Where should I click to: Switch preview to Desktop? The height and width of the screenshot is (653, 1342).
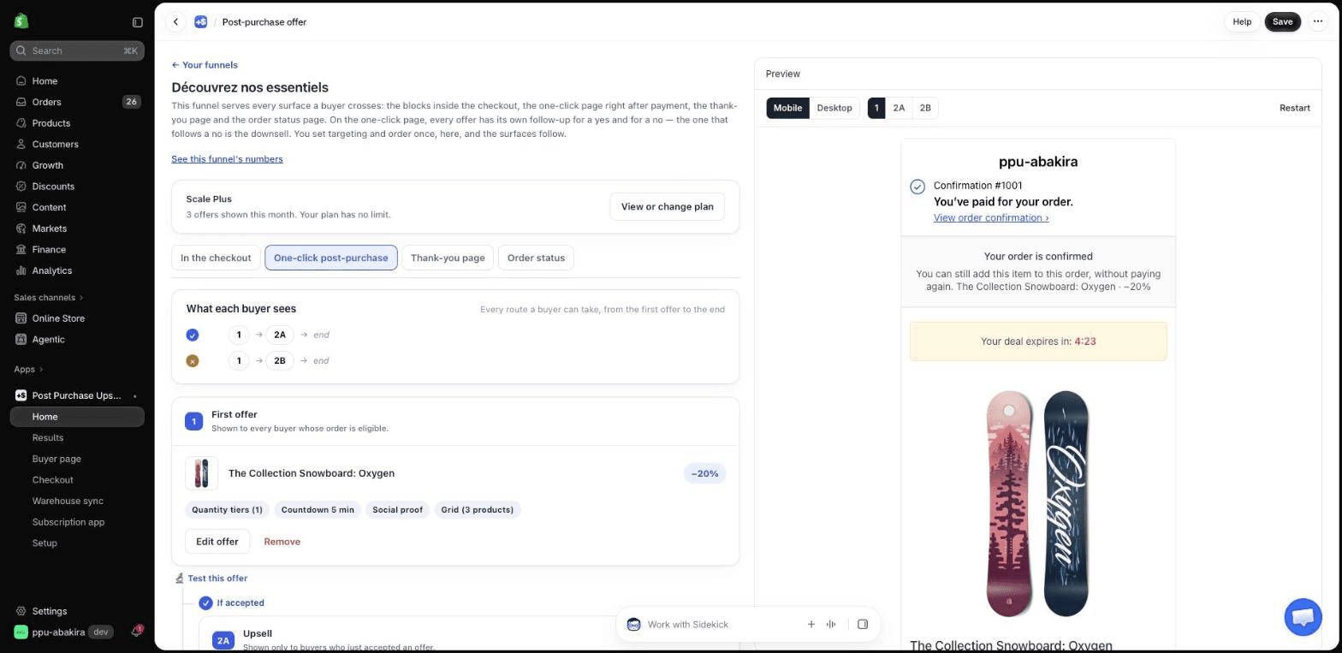tap(834, 108)
